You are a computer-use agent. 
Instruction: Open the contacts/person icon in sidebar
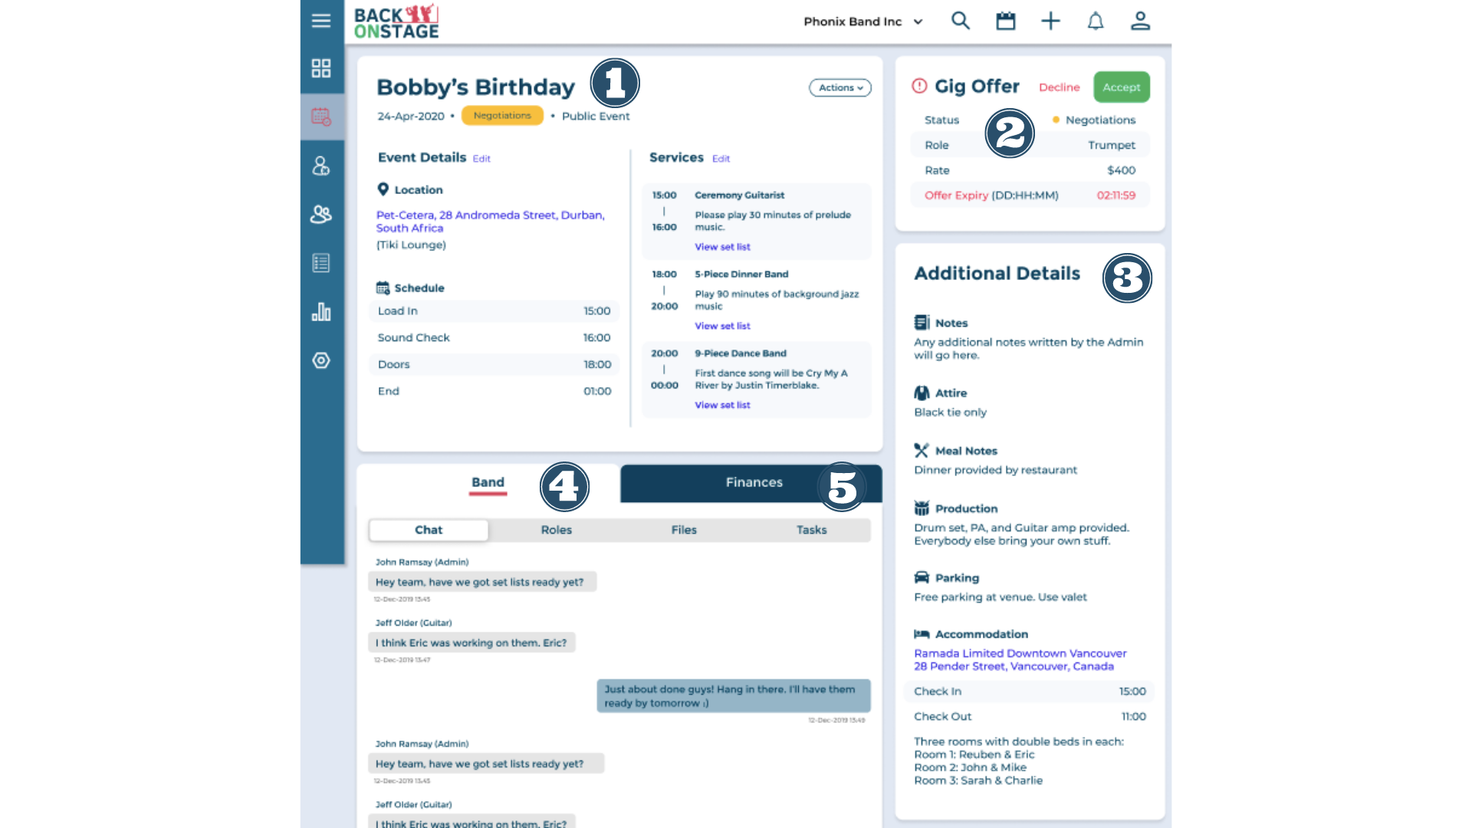321,166
